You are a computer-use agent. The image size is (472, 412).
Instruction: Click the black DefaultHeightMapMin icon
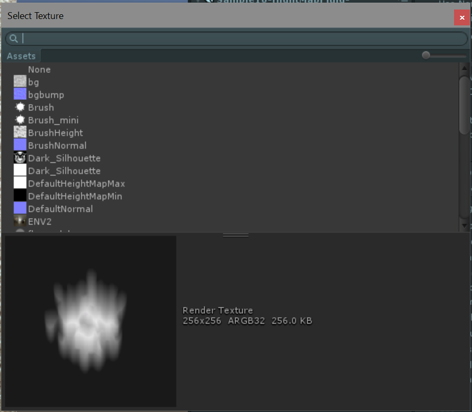tap(20, 195)
